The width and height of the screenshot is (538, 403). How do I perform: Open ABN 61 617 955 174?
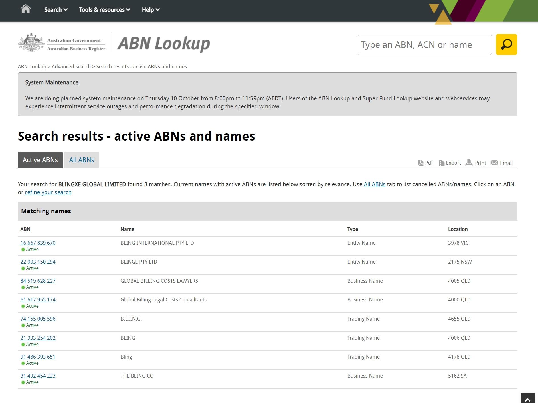tap(38, 300)
